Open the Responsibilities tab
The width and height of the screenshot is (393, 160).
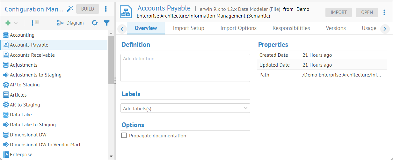click(291, 28)
